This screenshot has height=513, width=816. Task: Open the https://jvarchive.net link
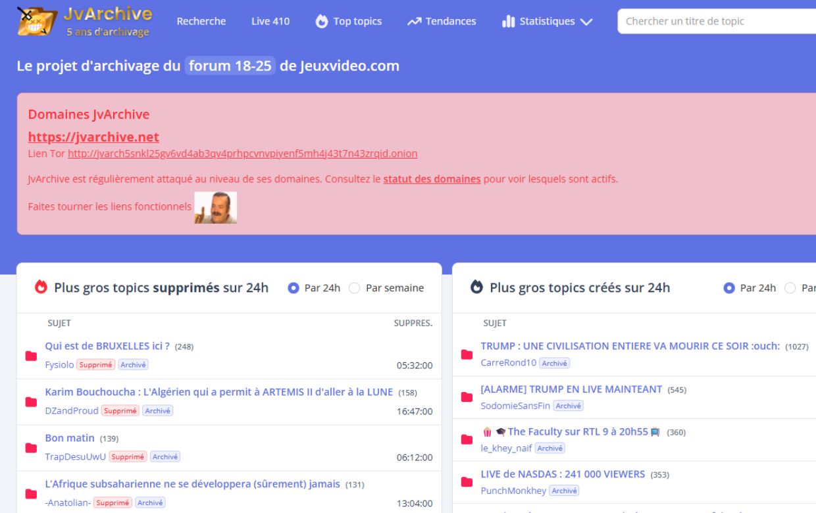tap(93, 137)
